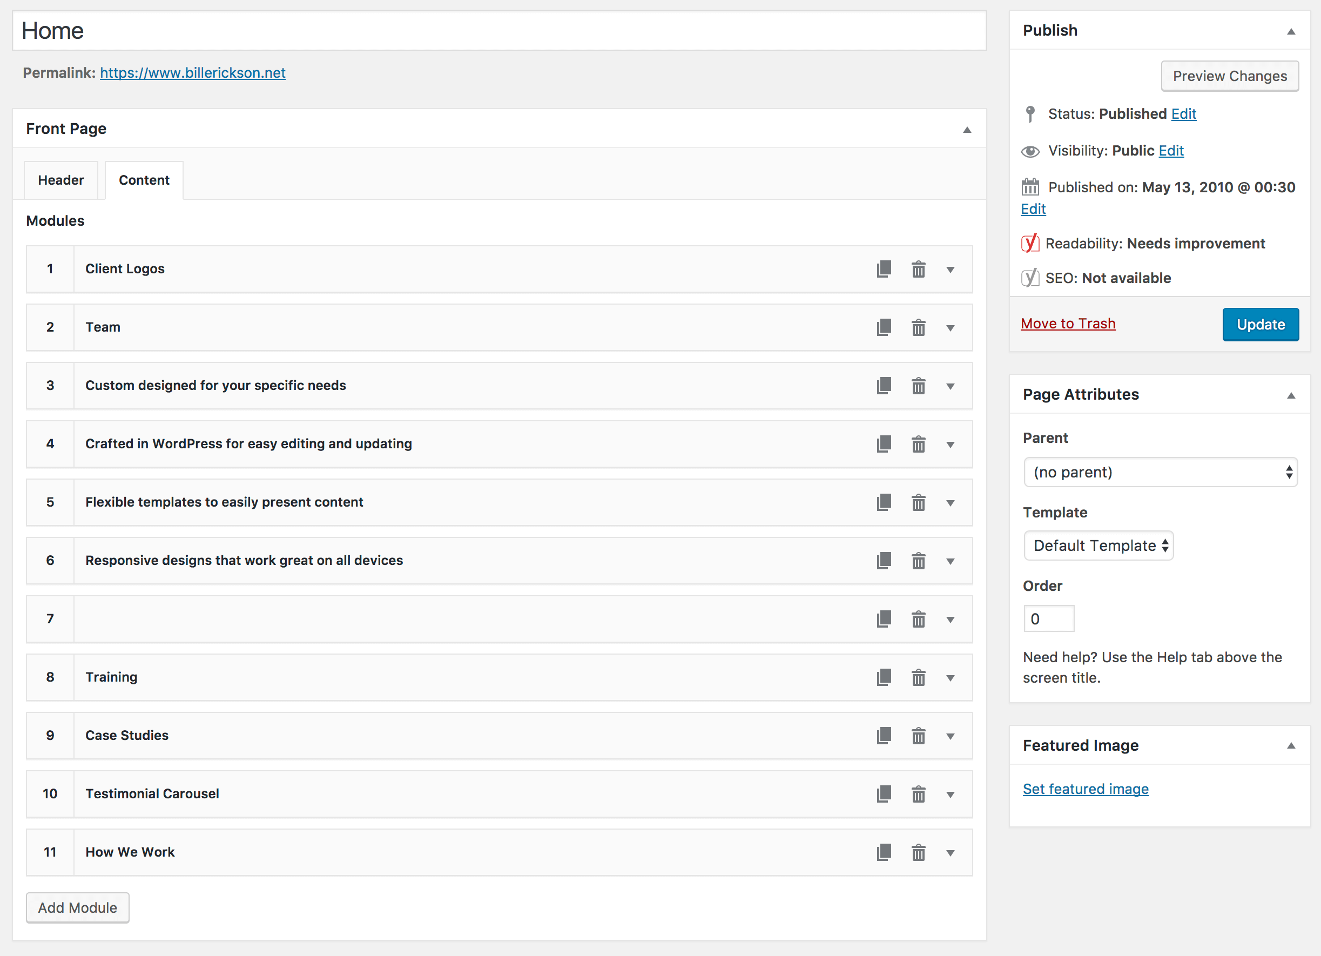Duplicate the Flexible templates module
The height and width of the screenshot is (956, 1321).
coord(884,502)
